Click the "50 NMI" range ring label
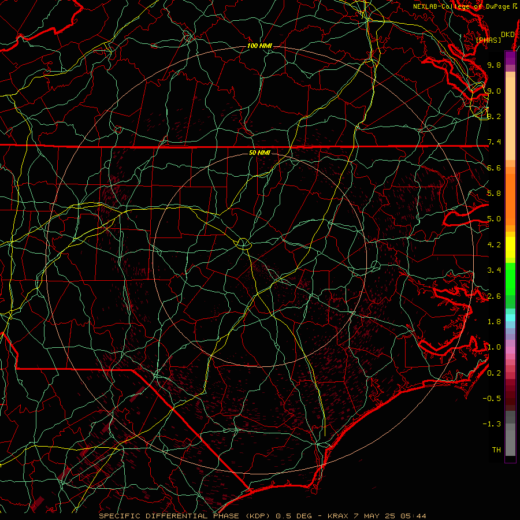This screenshot has width=520, height=520. (x=259, y=153)
